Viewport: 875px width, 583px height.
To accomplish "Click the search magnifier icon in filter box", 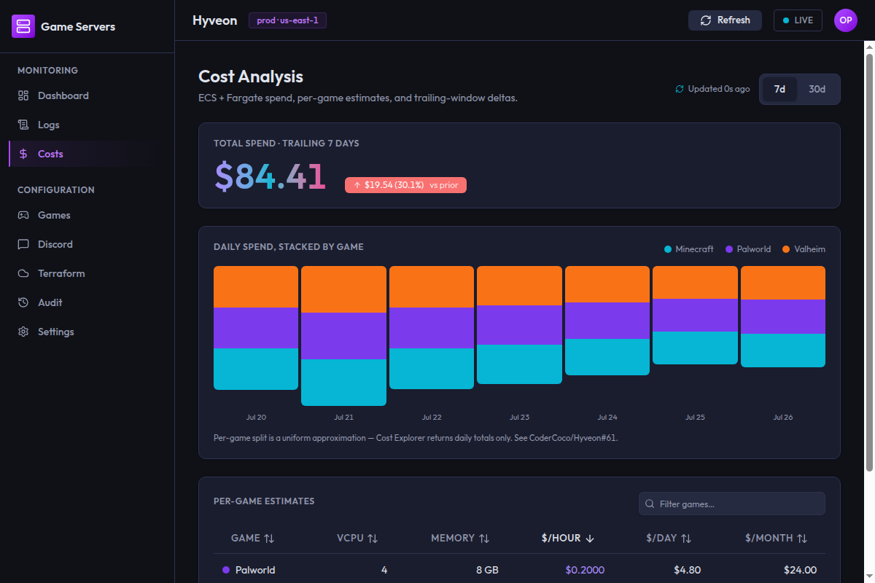I will pyautogui.click(x=650, y=504).
